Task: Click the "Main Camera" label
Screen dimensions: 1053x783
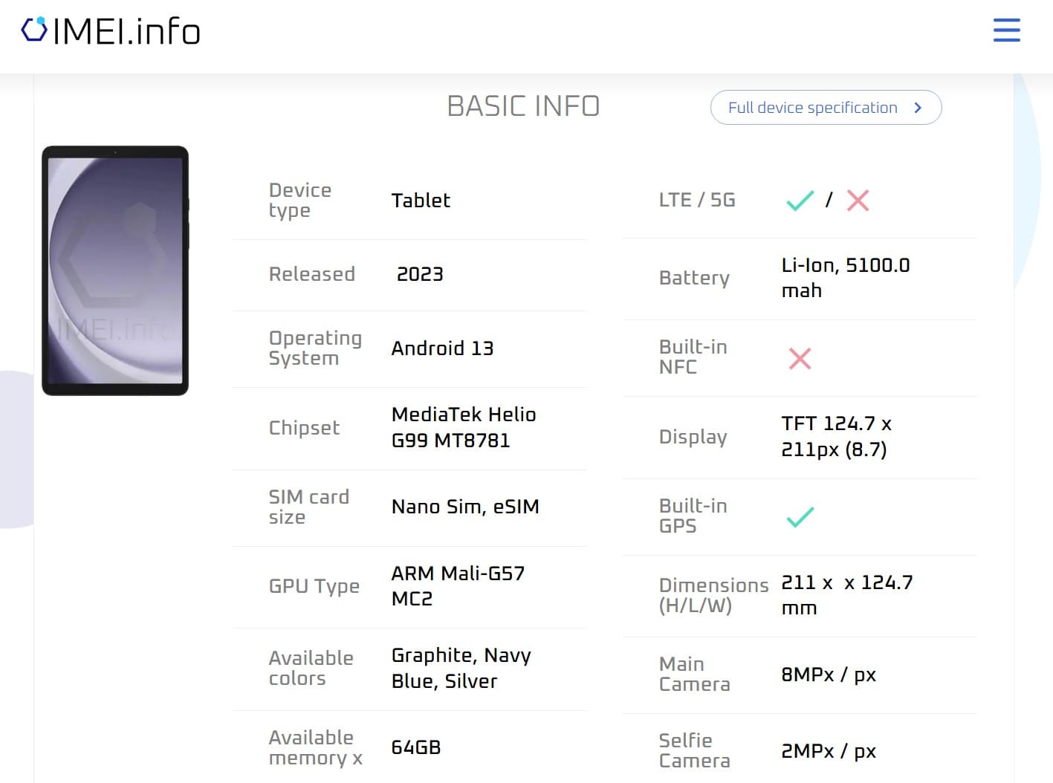Action: pos(694,674)
